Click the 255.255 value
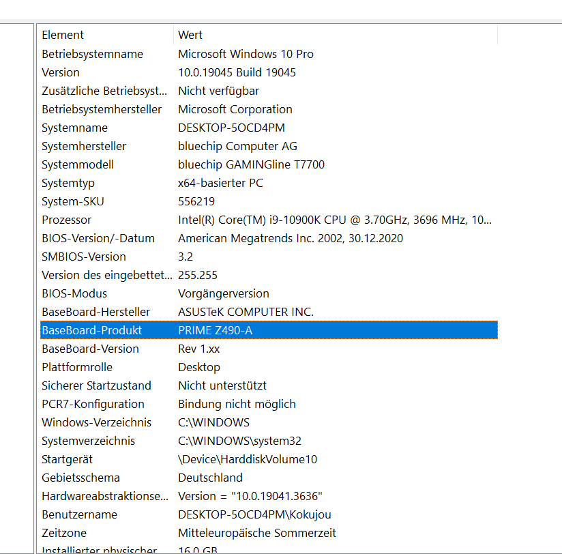The height and width of the screenshot is (554, 562). (198, 275)
